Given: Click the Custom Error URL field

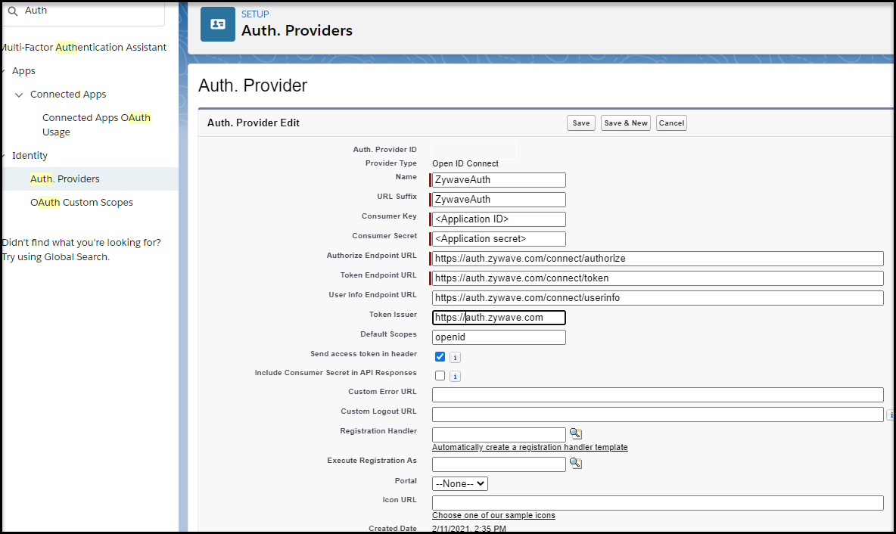Looking at the screenshot, I should click(658, 395).
